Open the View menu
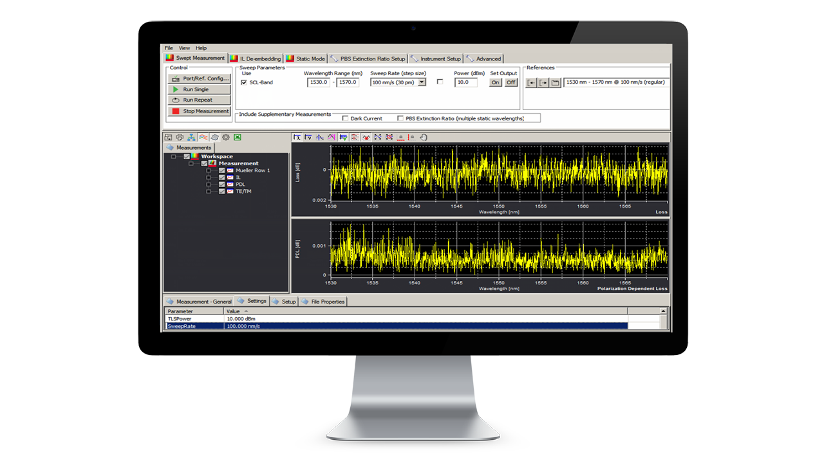 tap(183, 48)
